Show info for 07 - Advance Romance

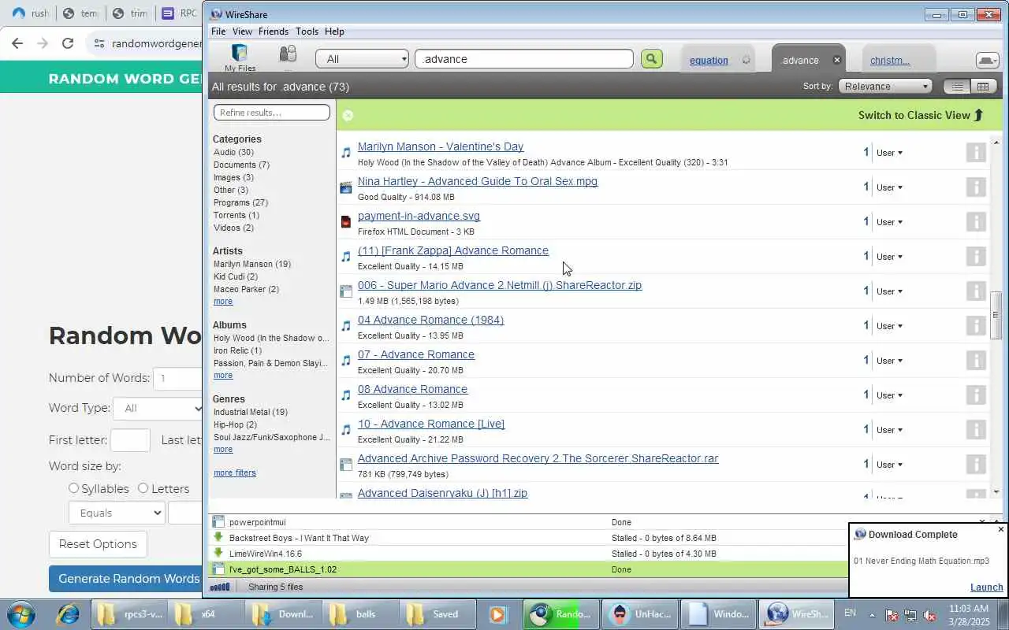pos(976,361)
